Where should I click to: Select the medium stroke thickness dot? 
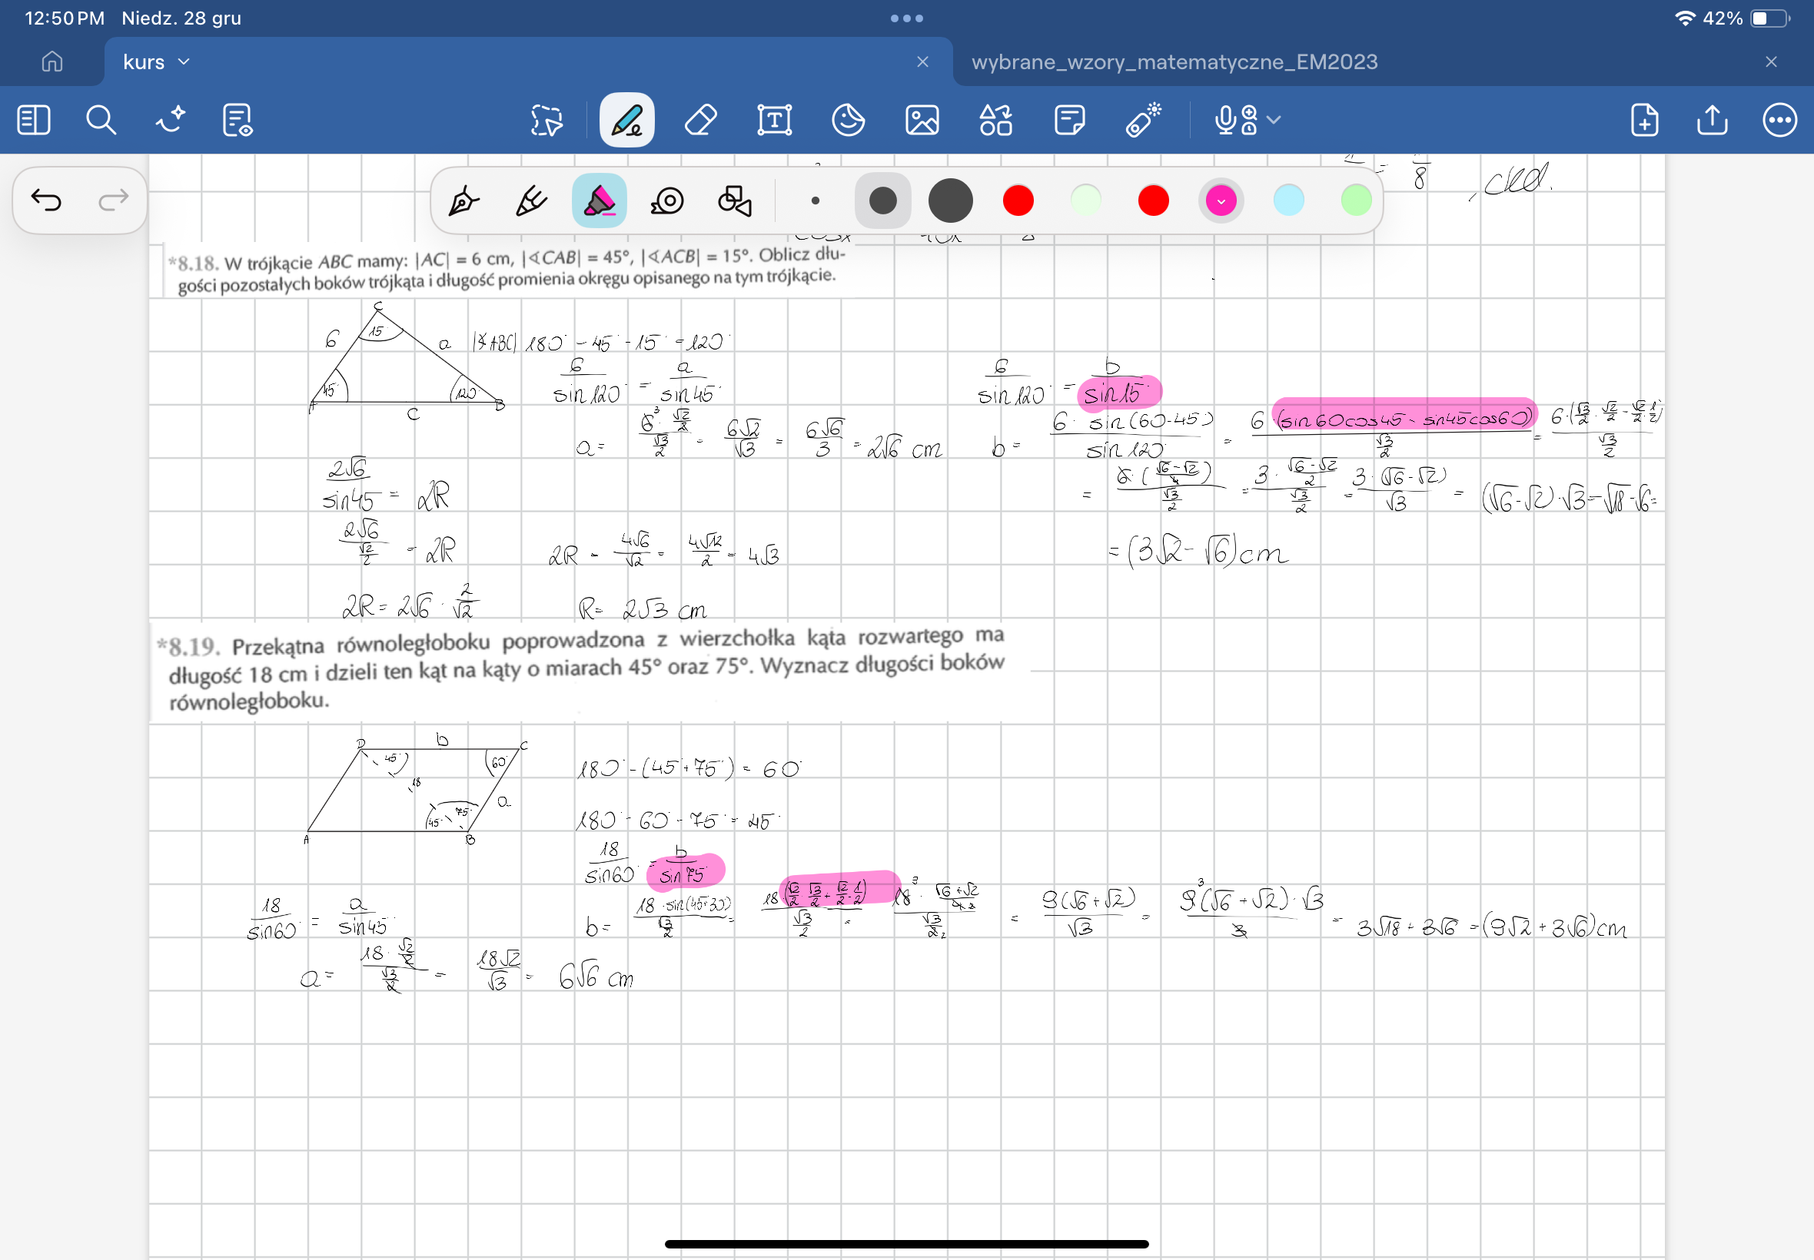[882, 201]
